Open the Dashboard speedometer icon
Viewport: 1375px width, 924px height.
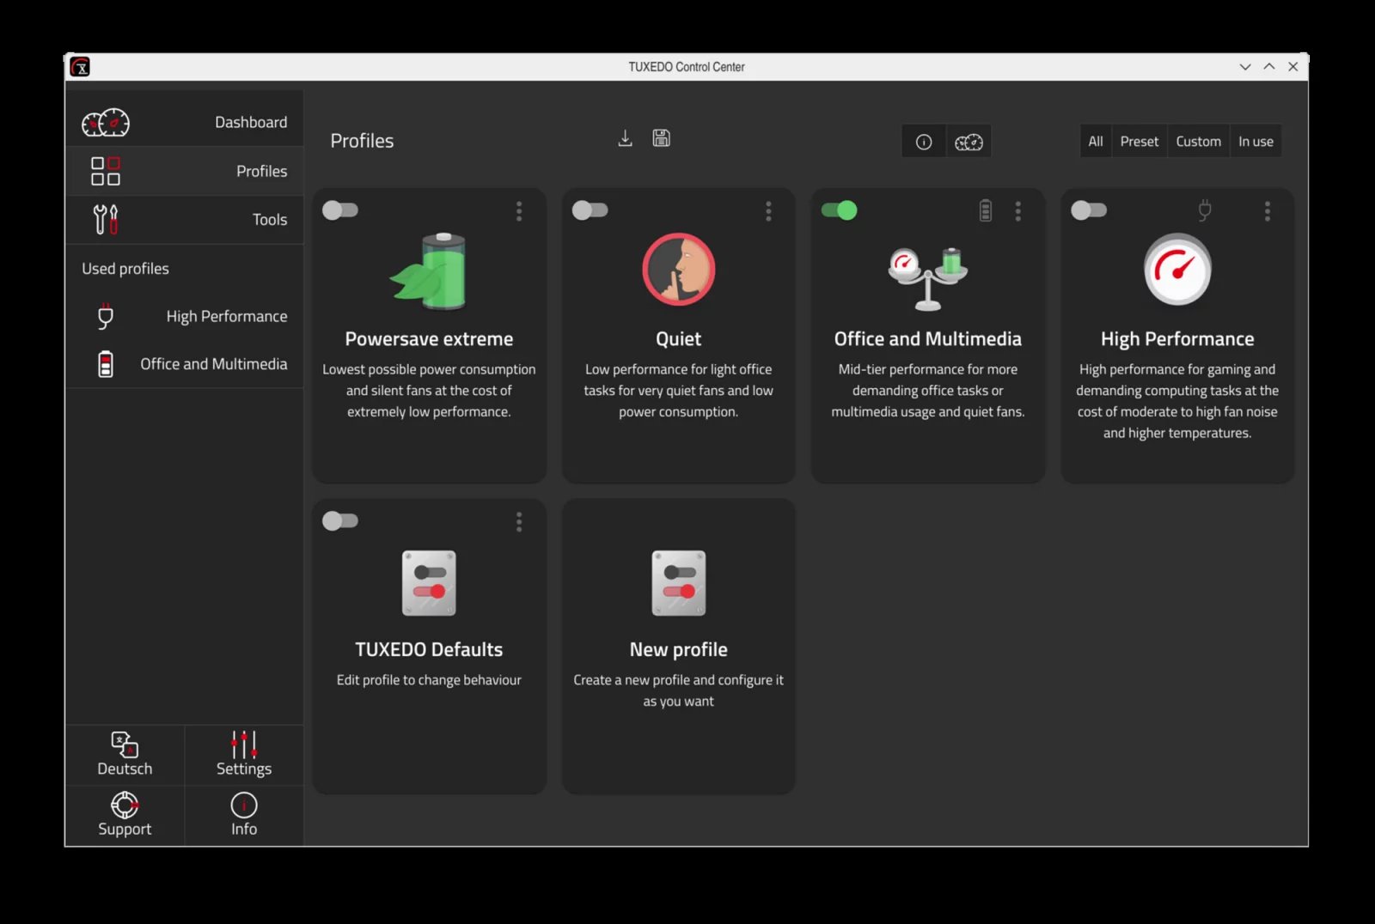(106, 123)
